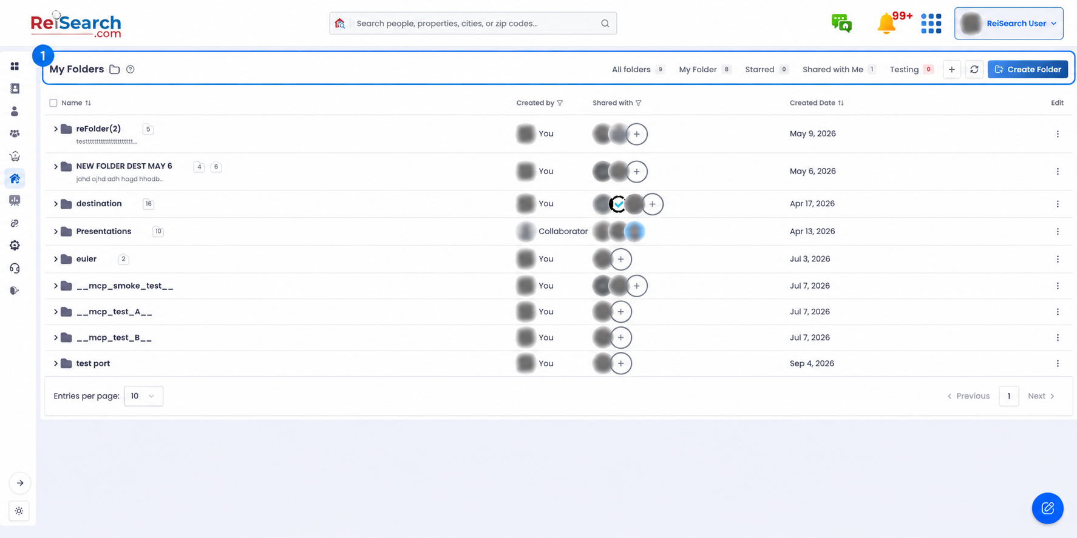
Task: Filter by the Created by column
Action: coord(560,103)
